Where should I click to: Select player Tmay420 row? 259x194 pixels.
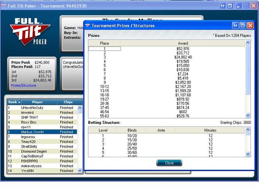coord(42,142)
